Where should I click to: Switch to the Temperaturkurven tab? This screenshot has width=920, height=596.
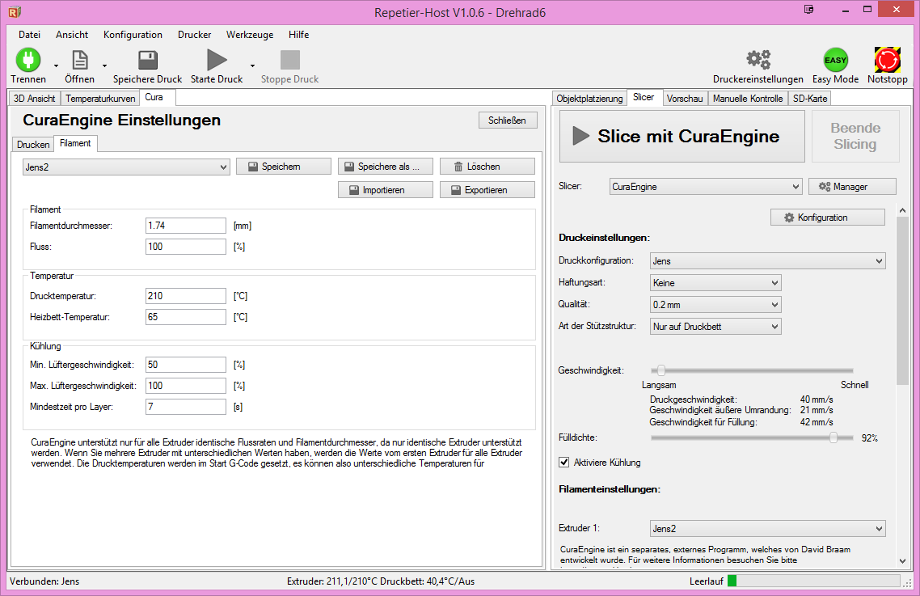(100, 98)
